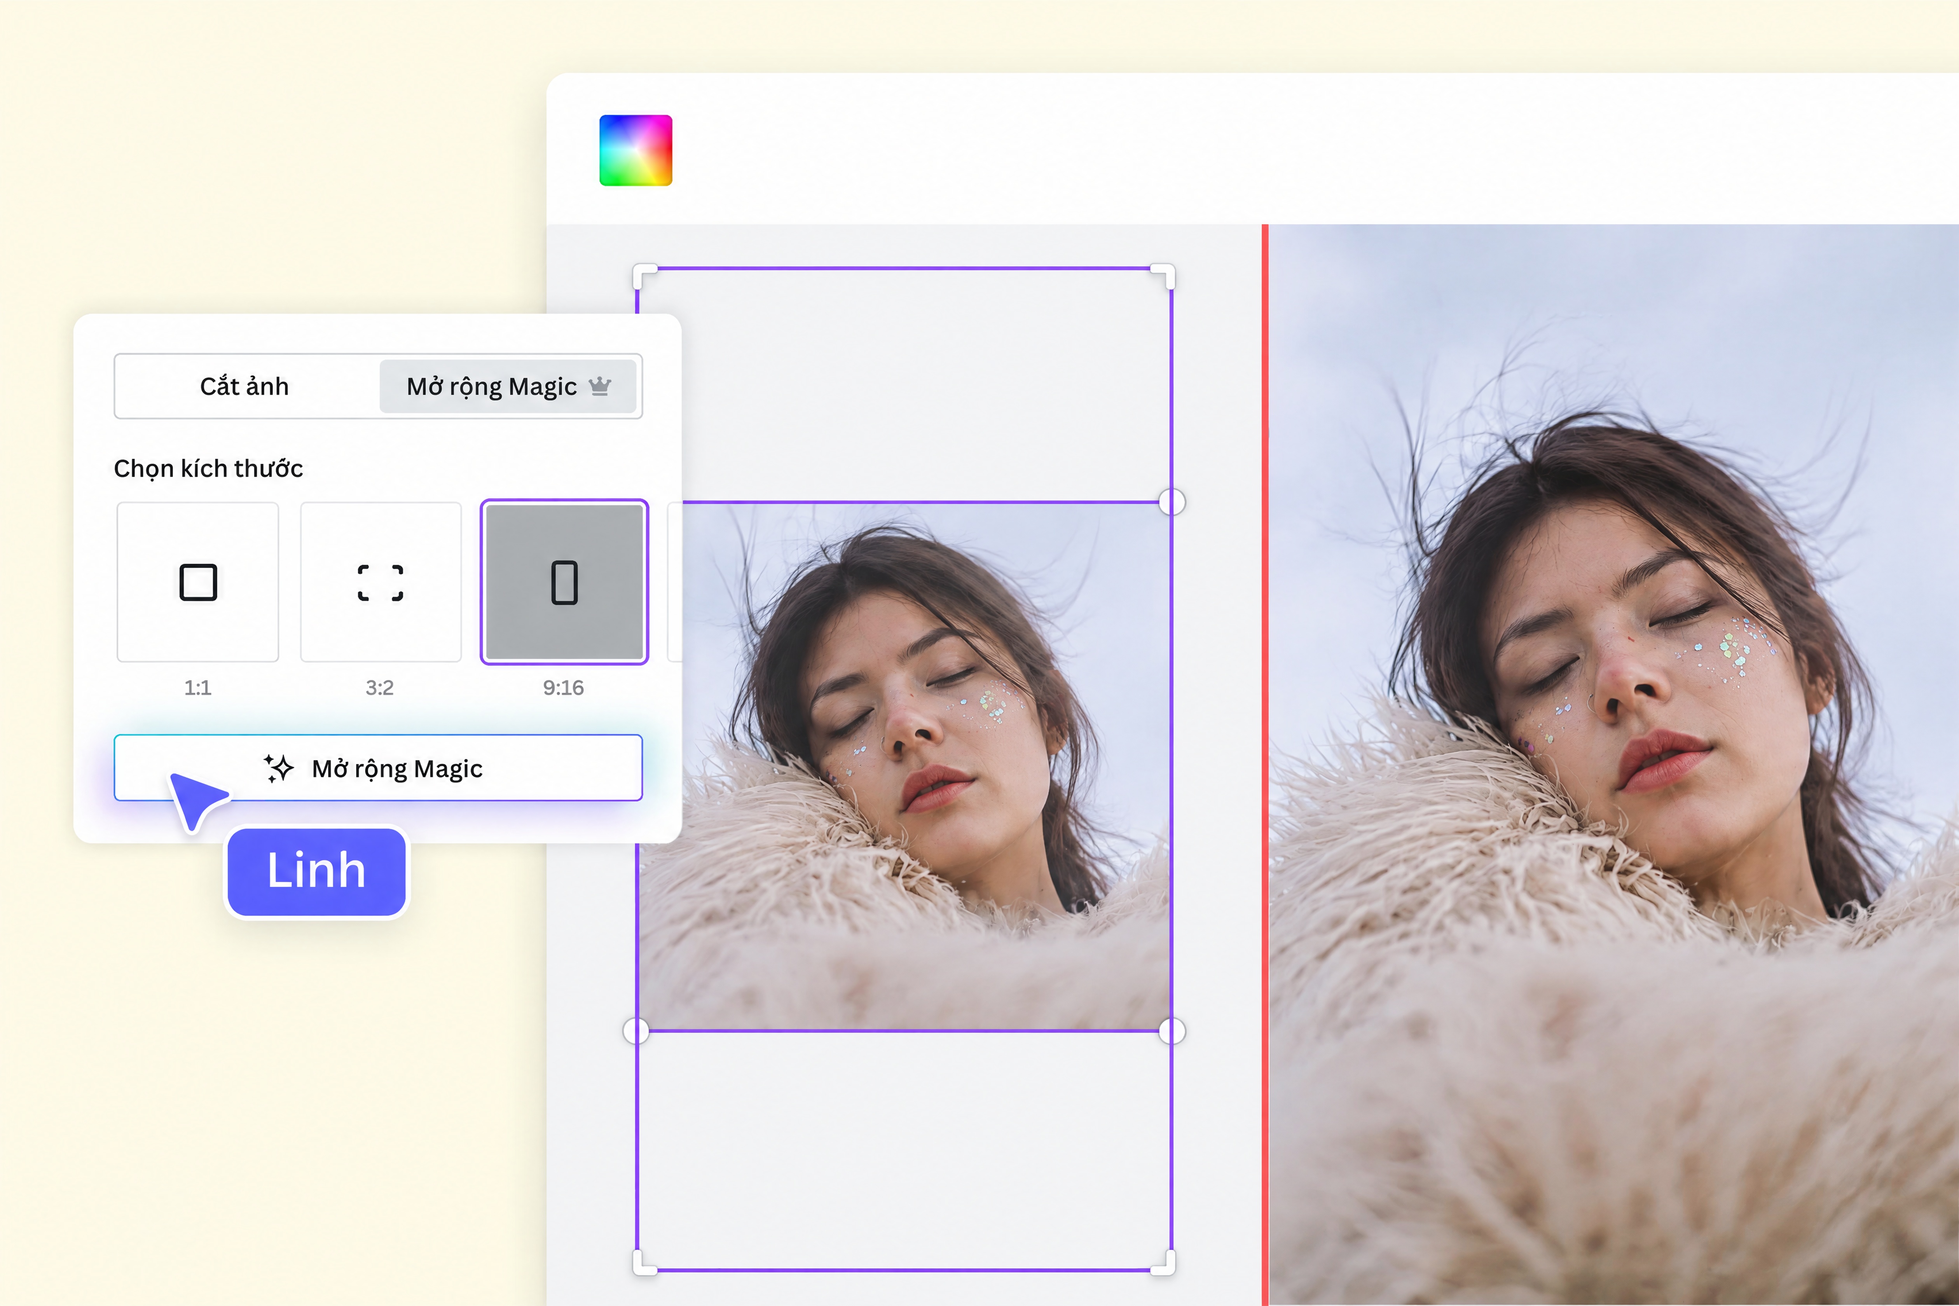Click the expanded photo preview on right
Image resolution: width=1959 pixels, height=1306 pixels.
pos(1614,765)
